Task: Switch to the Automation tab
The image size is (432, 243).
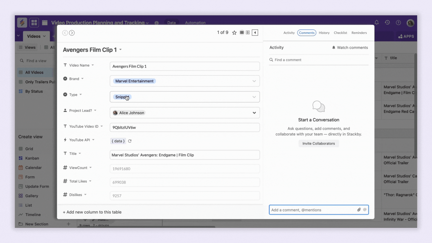Action: [x=195, y=23]
